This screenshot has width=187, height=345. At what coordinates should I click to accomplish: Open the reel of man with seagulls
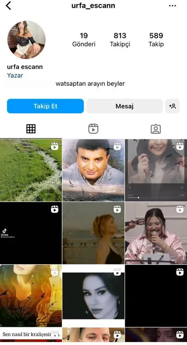(93, 170)
